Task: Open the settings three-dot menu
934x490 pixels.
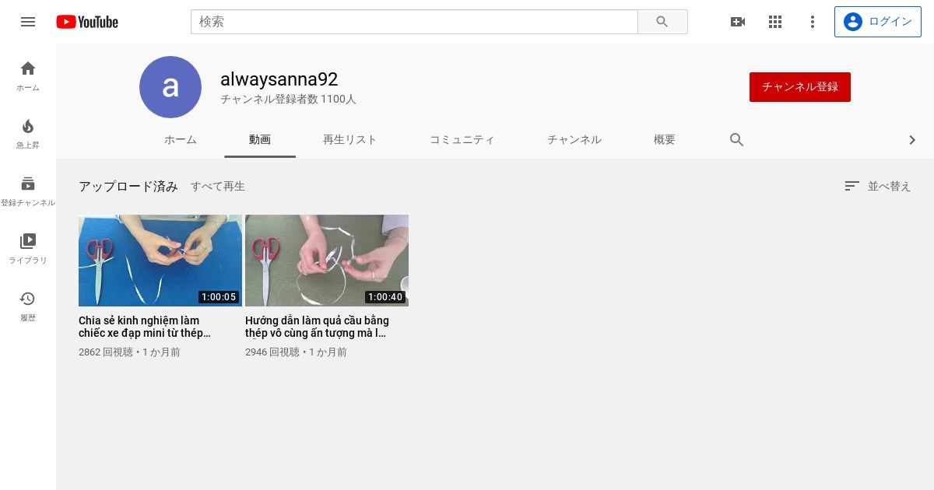Action: [x=813, y=22]
